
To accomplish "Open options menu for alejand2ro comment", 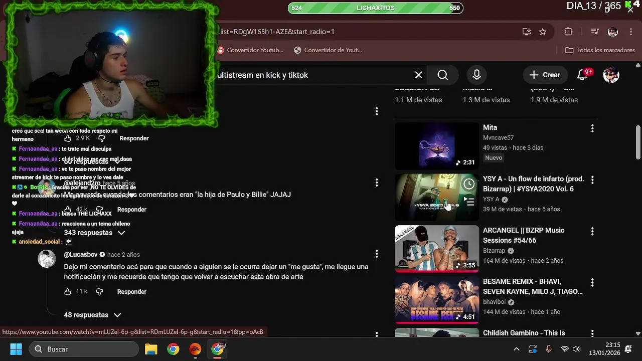I will point(377,183).
